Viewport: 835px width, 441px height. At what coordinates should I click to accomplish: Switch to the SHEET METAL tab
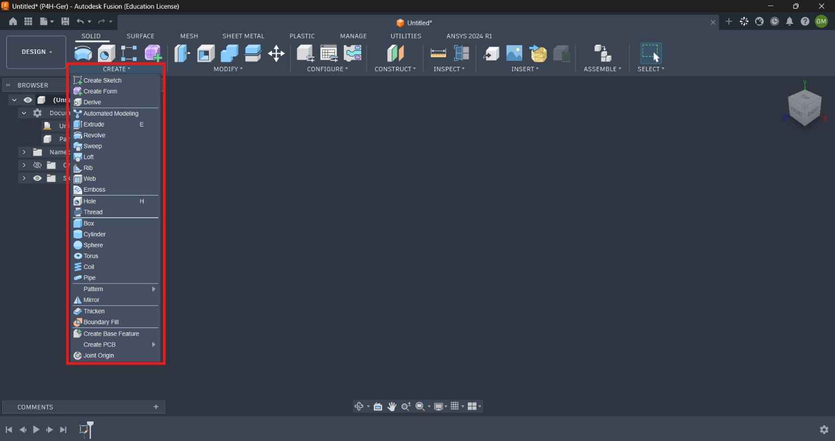[x=243, y=36]
